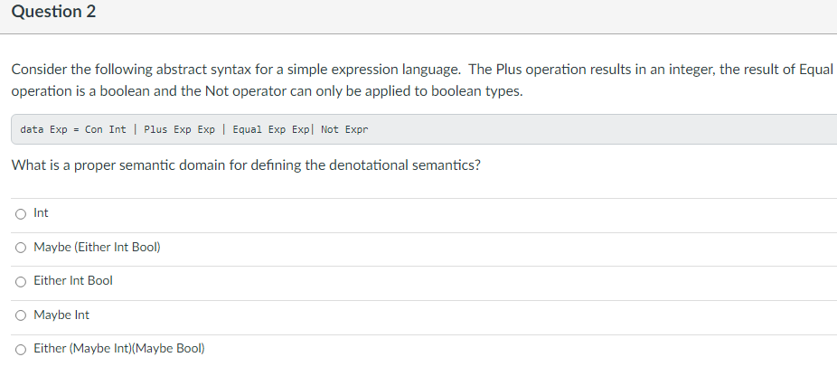This screenshot has width=837, height=376.
Task: Choose the "Maybe (Either Int Bool)" radio circle
Action: click(x=20, y=248)
